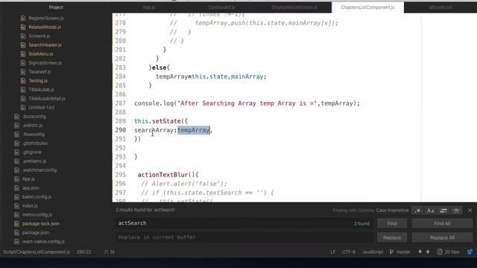Select the ChaptersListComponent.js tab
477x268 pixels.
367,7
